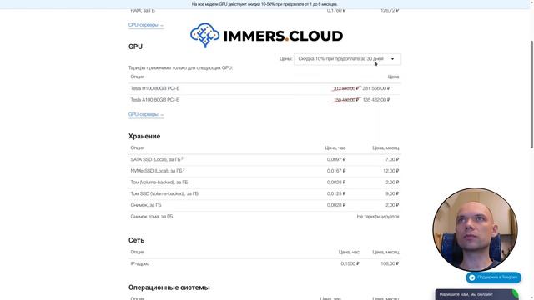The height and width of the screenshot is (300, 534).
Task: Click the top discount announcement banner
Action: (264, 4)
